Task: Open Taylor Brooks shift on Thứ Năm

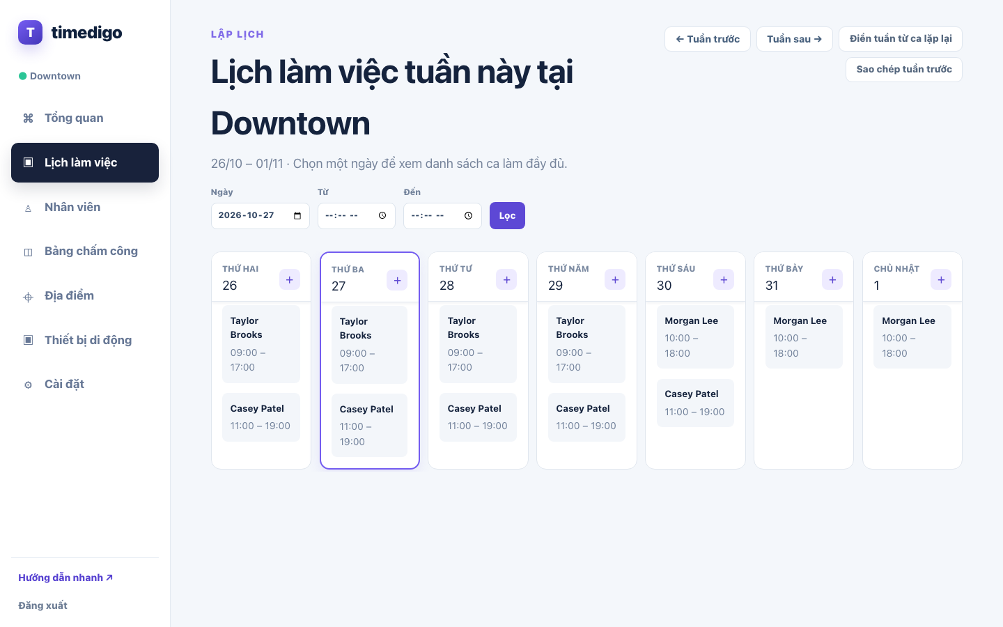Action: coord(587,344)
